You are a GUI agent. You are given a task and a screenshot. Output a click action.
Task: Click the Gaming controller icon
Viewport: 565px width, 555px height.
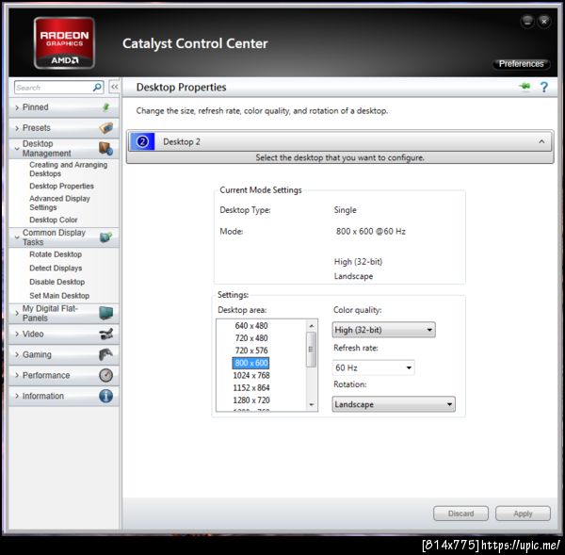105,354
